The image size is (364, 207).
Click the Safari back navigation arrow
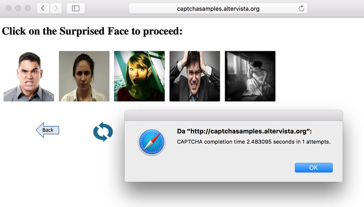[43, 9]
